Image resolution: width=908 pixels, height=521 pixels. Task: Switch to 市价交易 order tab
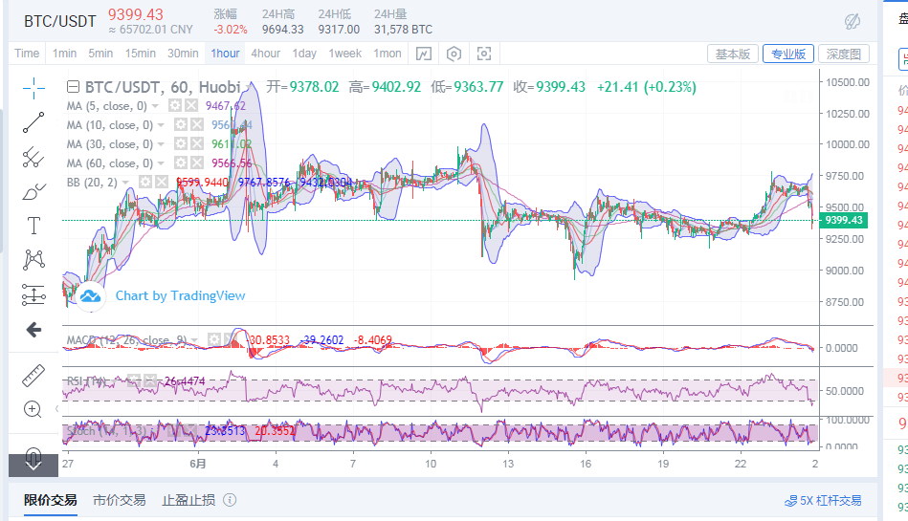coord(120,500)
